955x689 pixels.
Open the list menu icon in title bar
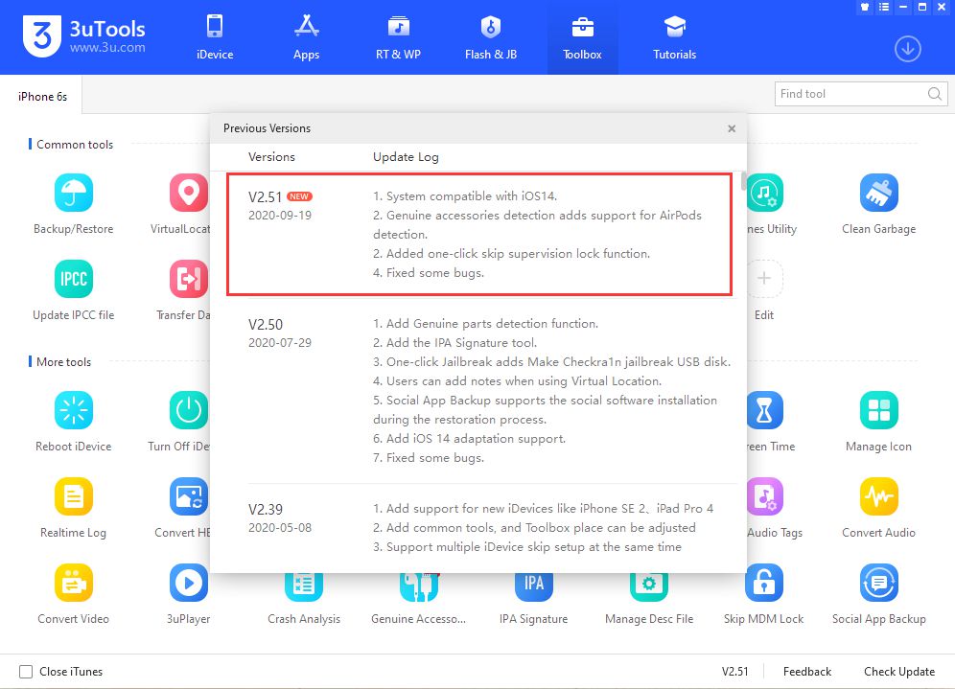pos(884,8)
